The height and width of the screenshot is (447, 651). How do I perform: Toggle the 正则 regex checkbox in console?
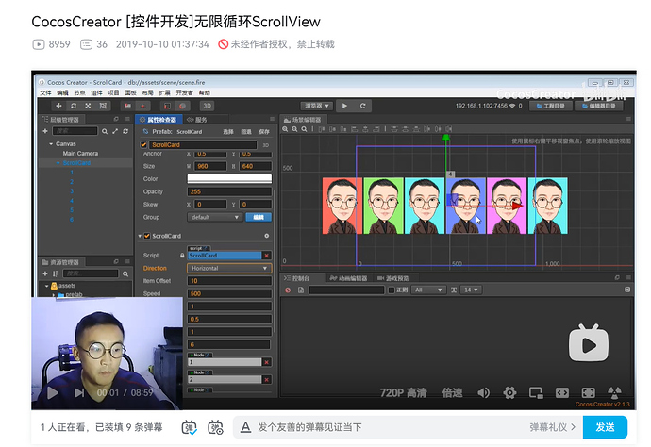[x=392, y=290]
